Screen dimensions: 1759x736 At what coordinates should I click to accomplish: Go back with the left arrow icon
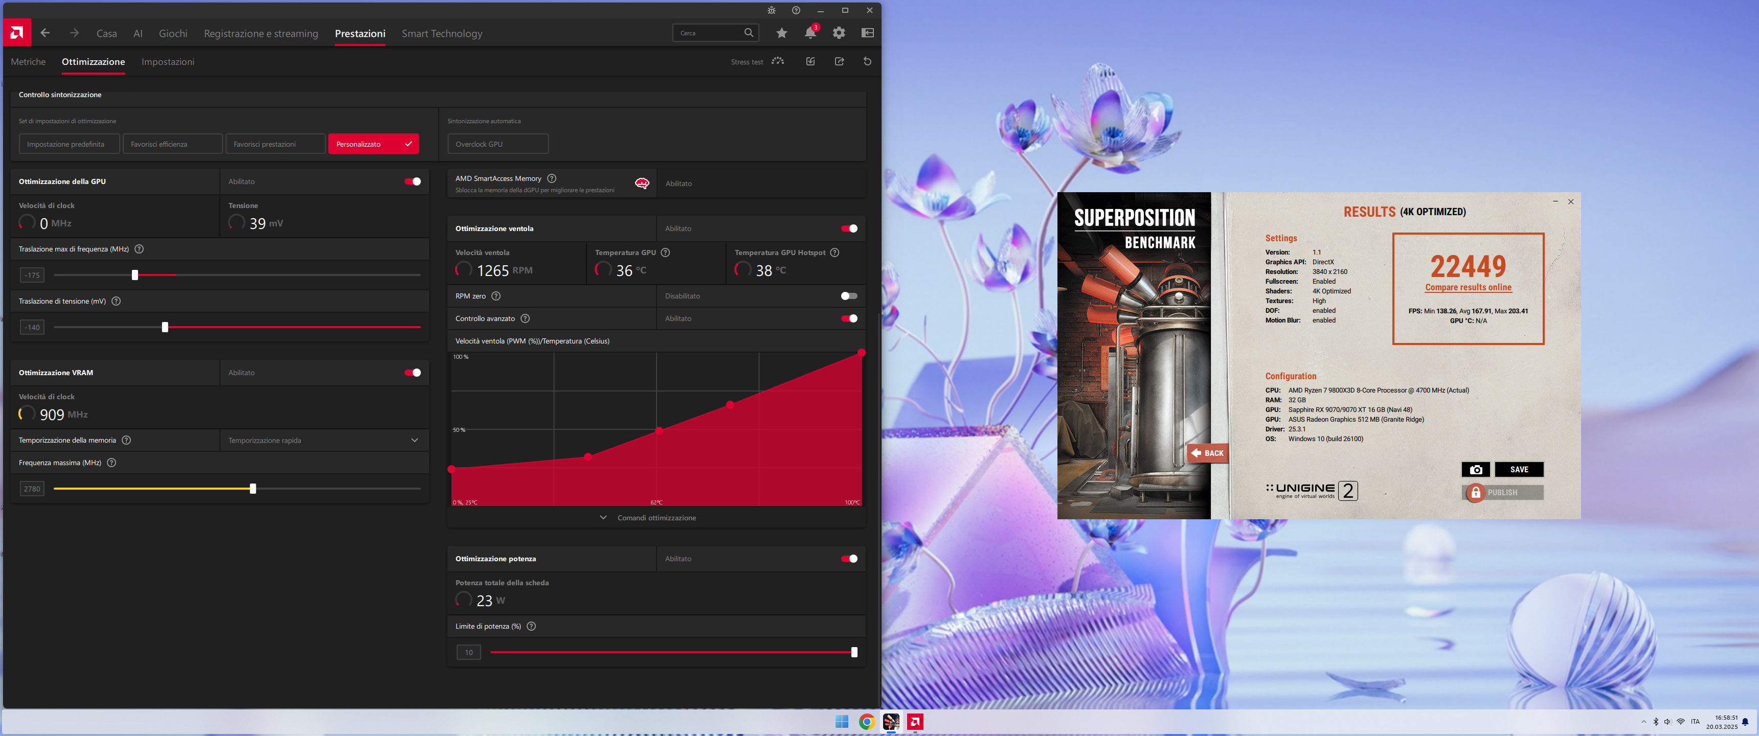pos(45,33)
